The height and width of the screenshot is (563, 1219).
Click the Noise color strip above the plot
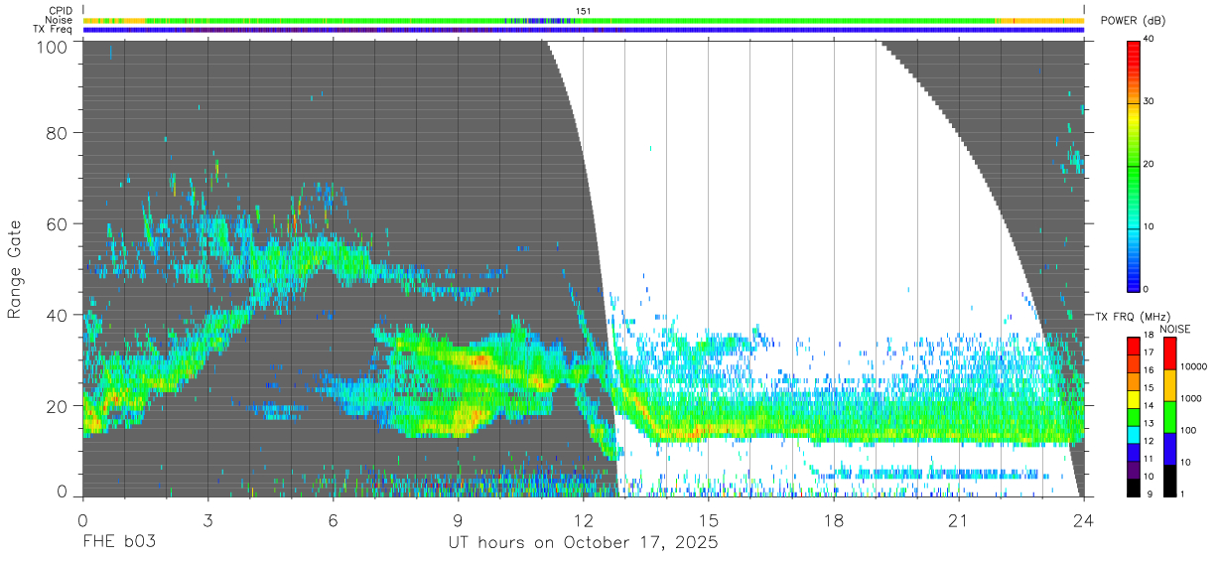click(584, 20)
